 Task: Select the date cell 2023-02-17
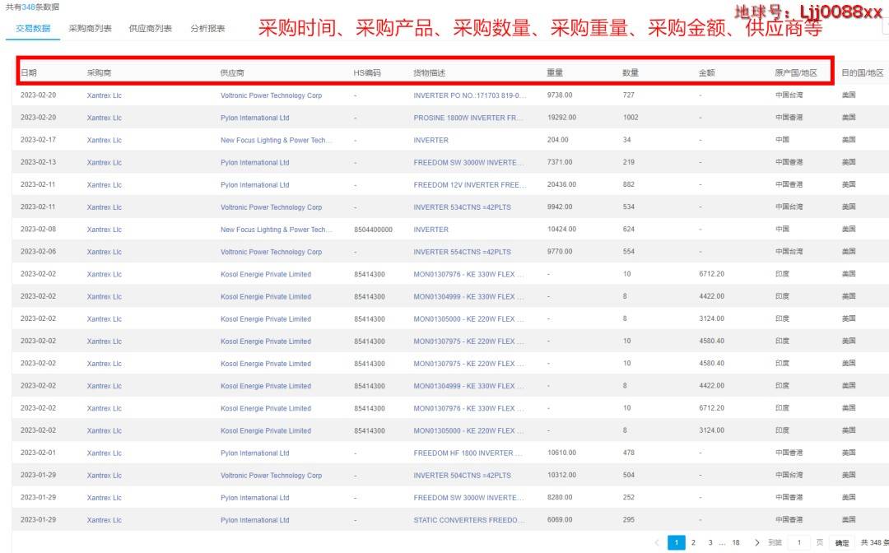click(38, 139)
